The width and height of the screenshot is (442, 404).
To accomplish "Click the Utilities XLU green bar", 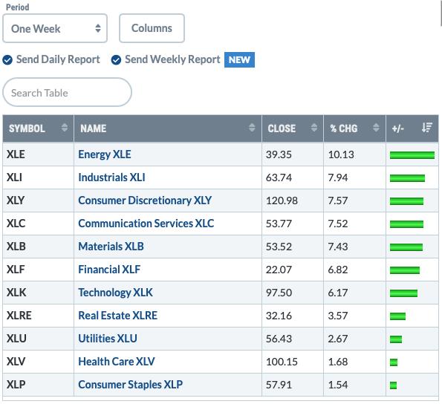I will pos(396,339).
